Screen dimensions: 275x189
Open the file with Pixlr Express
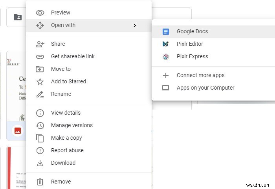pos(213,57)
